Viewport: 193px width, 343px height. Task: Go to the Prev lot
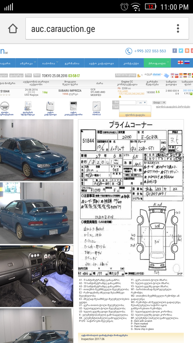[x=28, y=75]
